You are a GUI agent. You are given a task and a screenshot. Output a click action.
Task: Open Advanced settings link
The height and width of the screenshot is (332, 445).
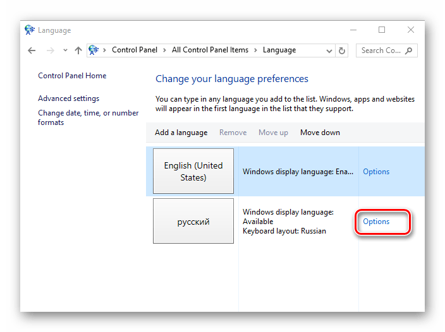(x=68, y=98)
